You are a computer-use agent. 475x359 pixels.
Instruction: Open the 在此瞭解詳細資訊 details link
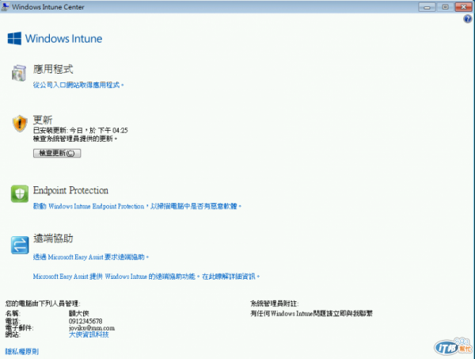pyautogui.click(x=231, y=277)
